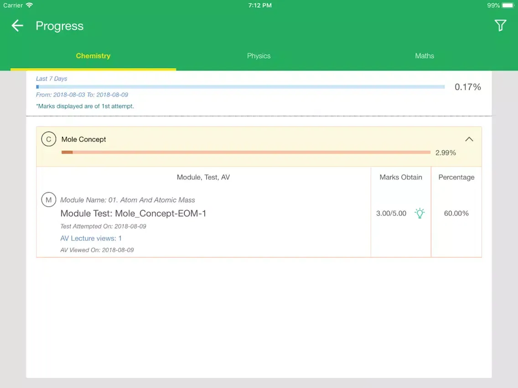Click the 60.00% percentage value
This screenshot has height=388, width=518.
[x=456, y=213]
